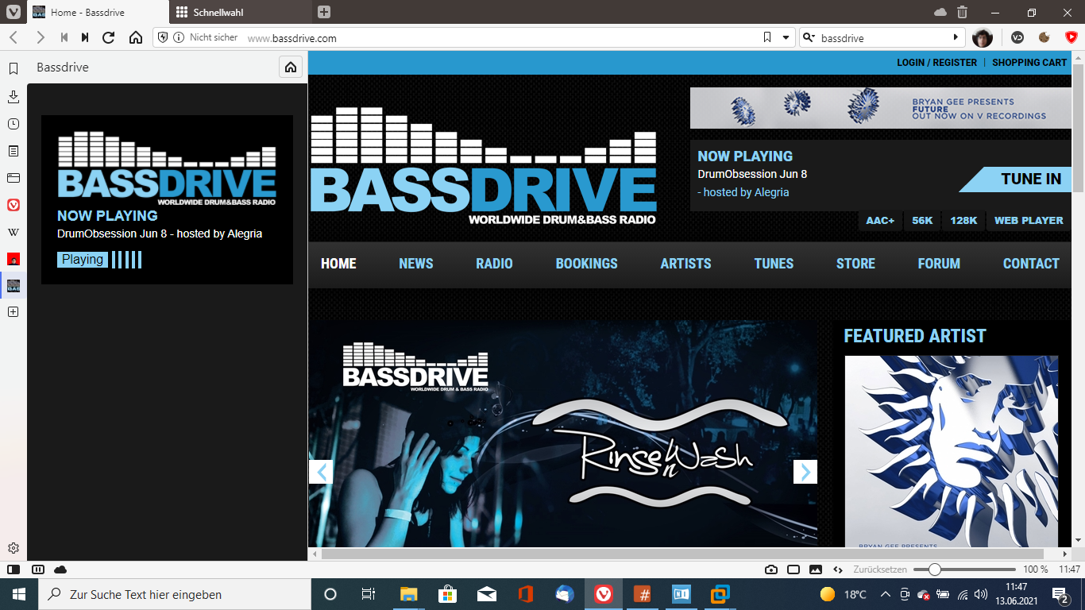Open the BOOKINGS menu item
The image size is (1085, 610).
pos(586,264)
